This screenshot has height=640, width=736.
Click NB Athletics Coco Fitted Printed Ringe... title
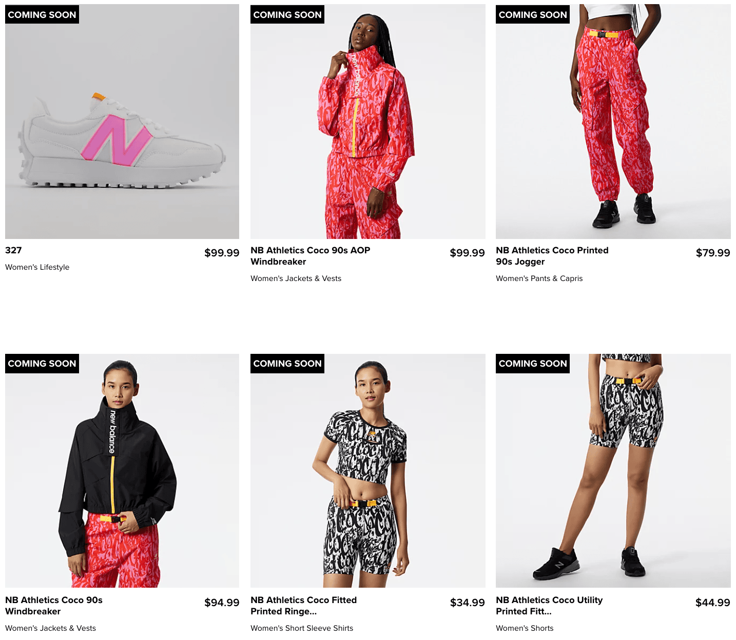[303, 606]
